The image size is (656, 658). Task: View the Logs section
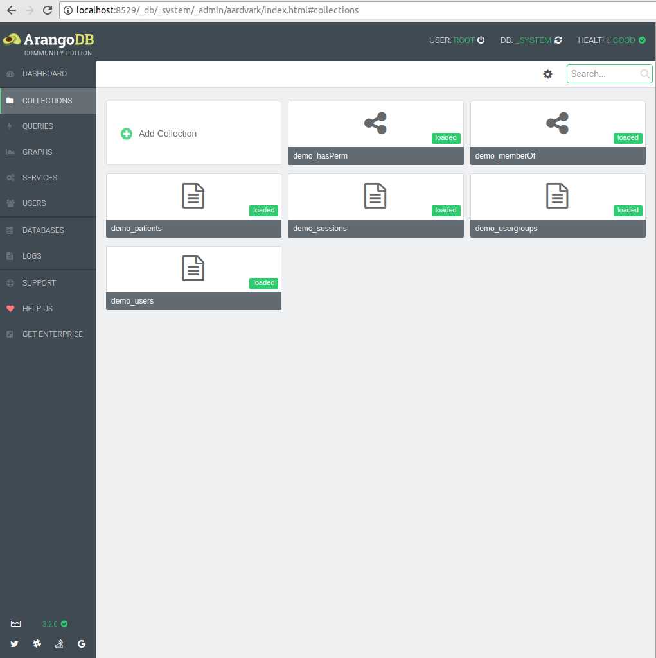point(48,256)
